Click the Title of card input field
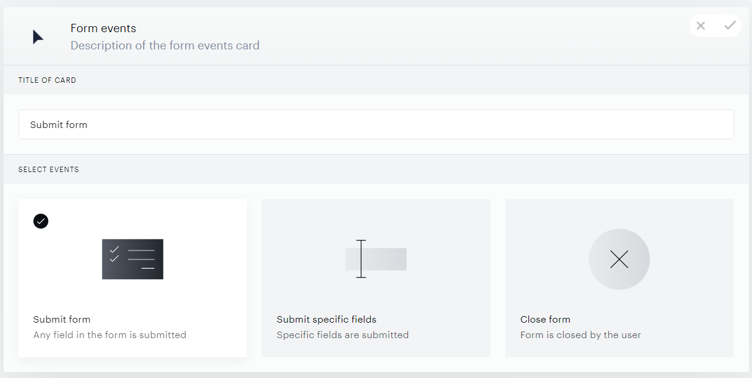752x378 pixels. (x=376, y=124)
